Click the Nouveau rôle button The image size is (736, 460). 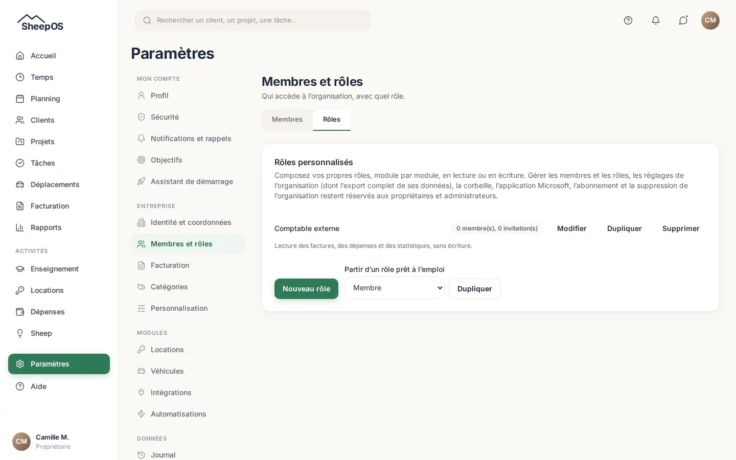click(x=306, y=289)
